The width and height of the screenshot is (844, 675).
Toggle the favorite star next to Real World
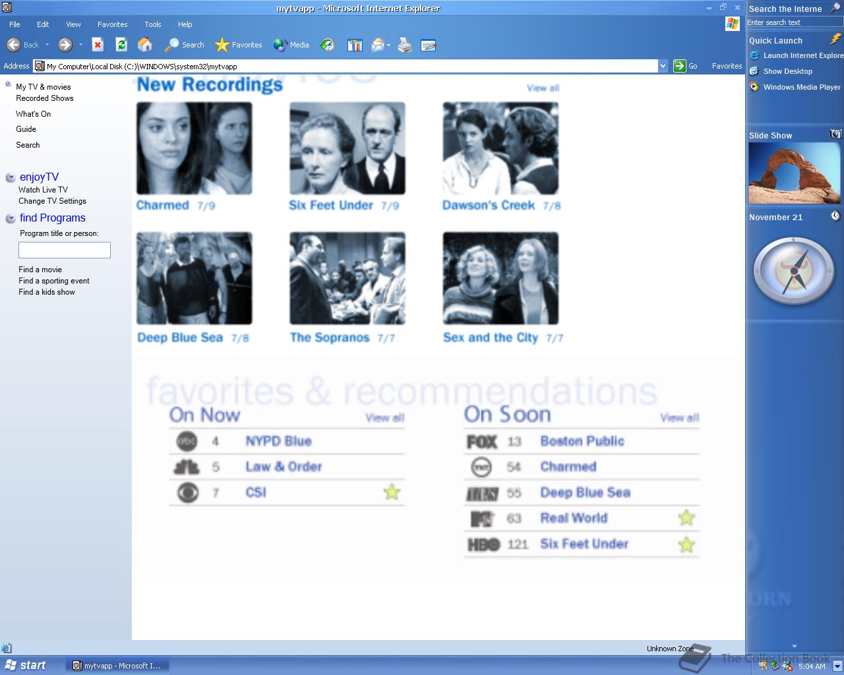coord(686,517)
